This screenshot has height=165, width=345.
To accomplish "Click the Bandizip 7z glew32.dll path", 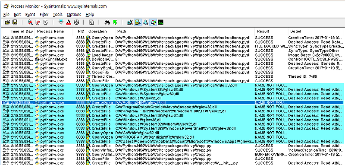I will coord(154,137).
